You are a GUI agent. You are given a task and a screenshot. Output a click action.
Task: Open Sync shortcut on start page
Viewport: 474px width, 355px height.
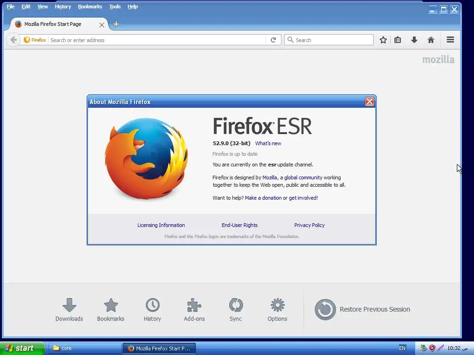(236, 309)
